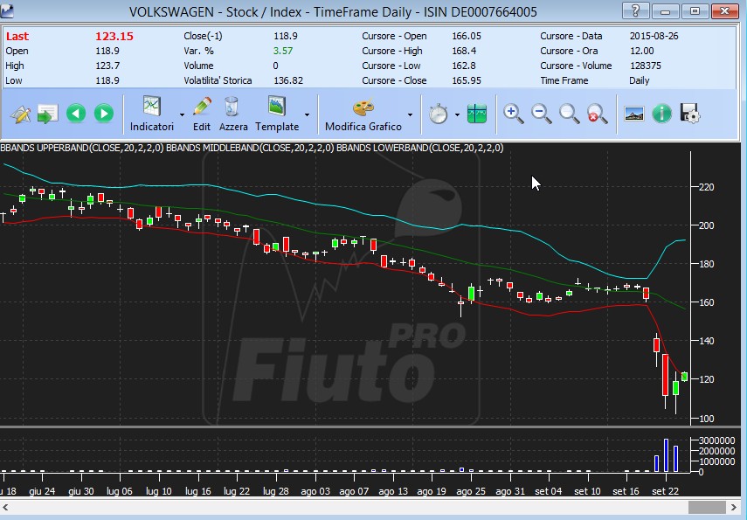747x520 pixels.
Task: Toggle the green grid chart icon
Action: [477, 114]
